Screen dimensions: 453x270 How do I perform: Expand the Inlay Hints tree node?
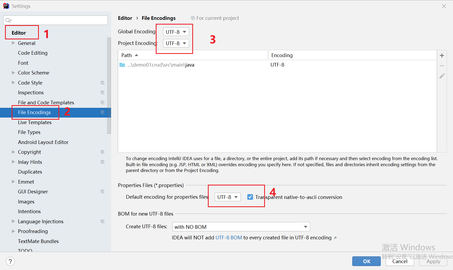13,162
